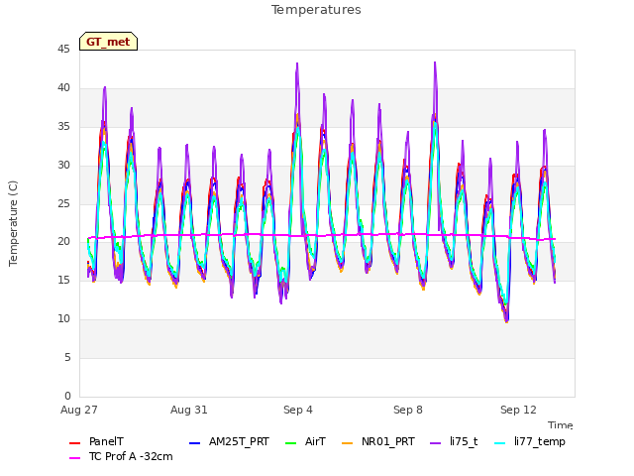Click the Sep 4 x-axis tick label
The width and height of the screenshot is (634, 476).
click(x=298, y=410)
